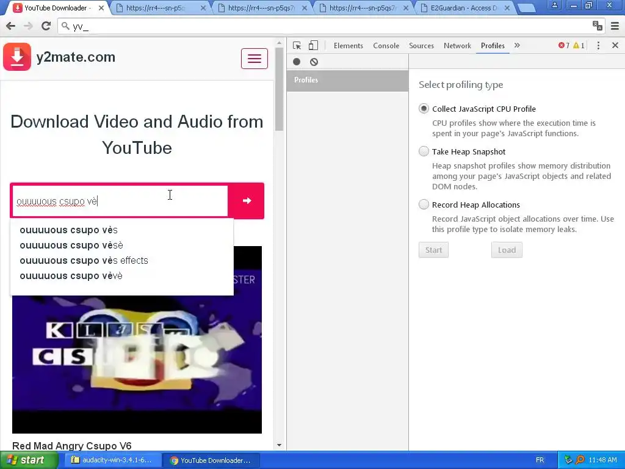The height and width of the screenshot is (469, 625).
Task: Click the y2mate search input field
Action: pyautogui.click(x=120, y=201)
